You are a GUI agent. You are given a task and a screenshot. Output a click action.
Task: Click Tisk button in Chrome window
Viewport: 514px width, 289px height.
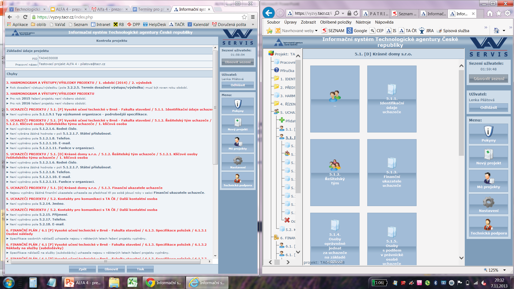140,269
